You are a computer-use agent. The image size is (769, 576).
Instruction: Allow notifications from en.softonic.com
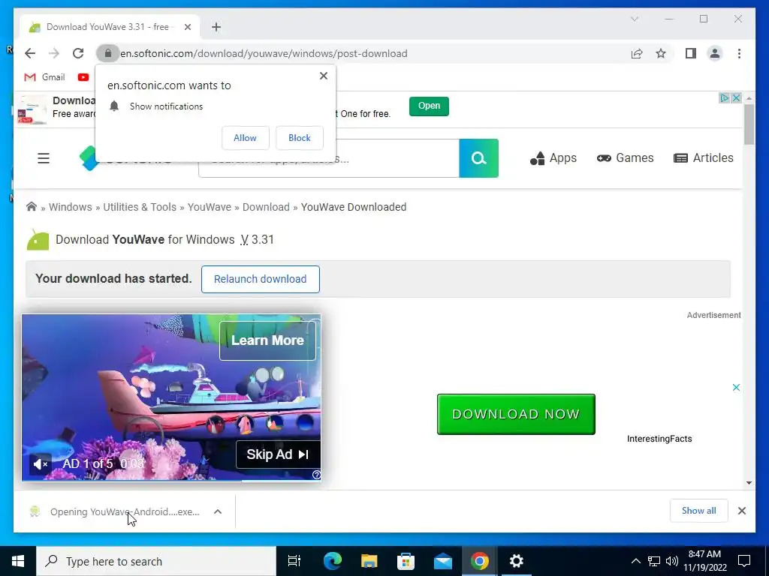(246, 138)
